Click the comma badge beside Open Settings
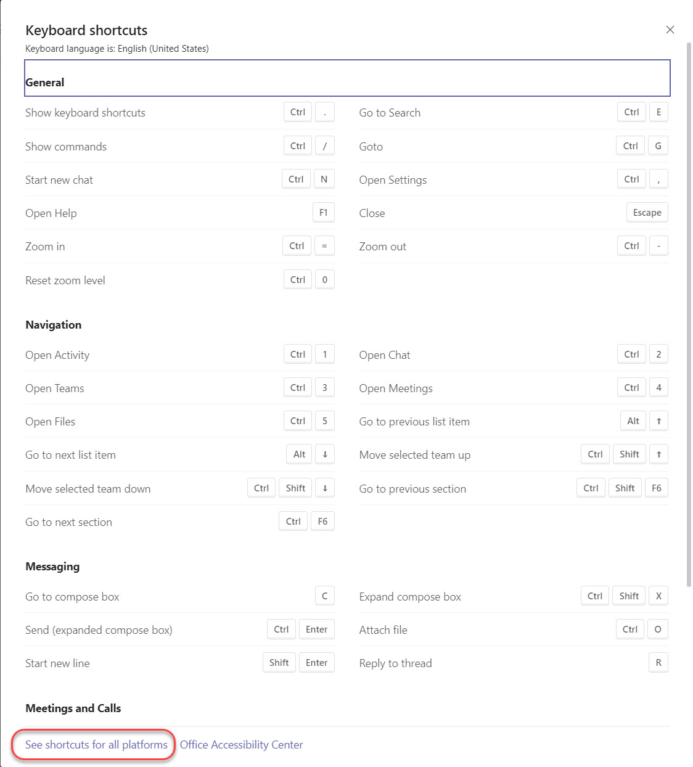The image size is (693, 767). click(658, 179)
